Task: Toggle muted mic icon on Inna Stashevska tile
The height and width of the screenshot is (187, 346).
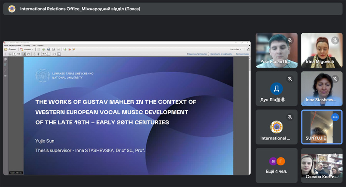Action: (x=335, y=79)
